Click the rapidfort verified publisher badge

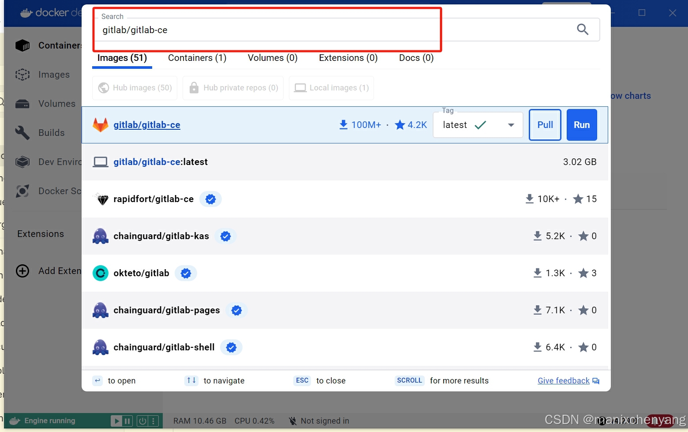click(211, 199)
